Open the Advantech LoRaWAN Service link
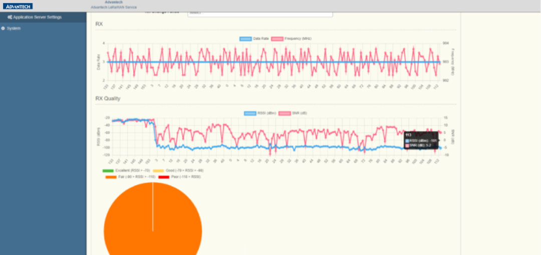 click(114, 7)
